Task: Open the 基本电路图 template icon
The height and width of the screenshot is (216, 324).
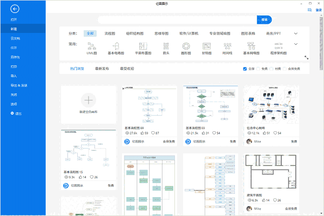Action: coord(116,46)
